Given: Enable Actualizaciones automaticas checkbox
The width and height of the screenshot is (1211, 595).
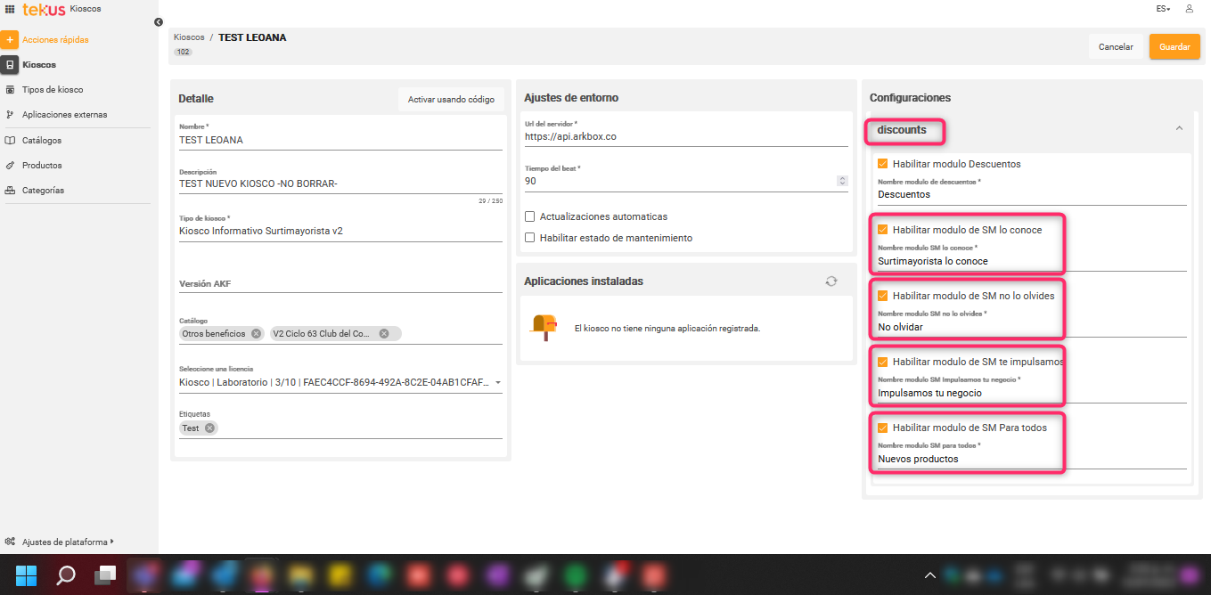Looking at the screenshot, I should tap(530, 216).
